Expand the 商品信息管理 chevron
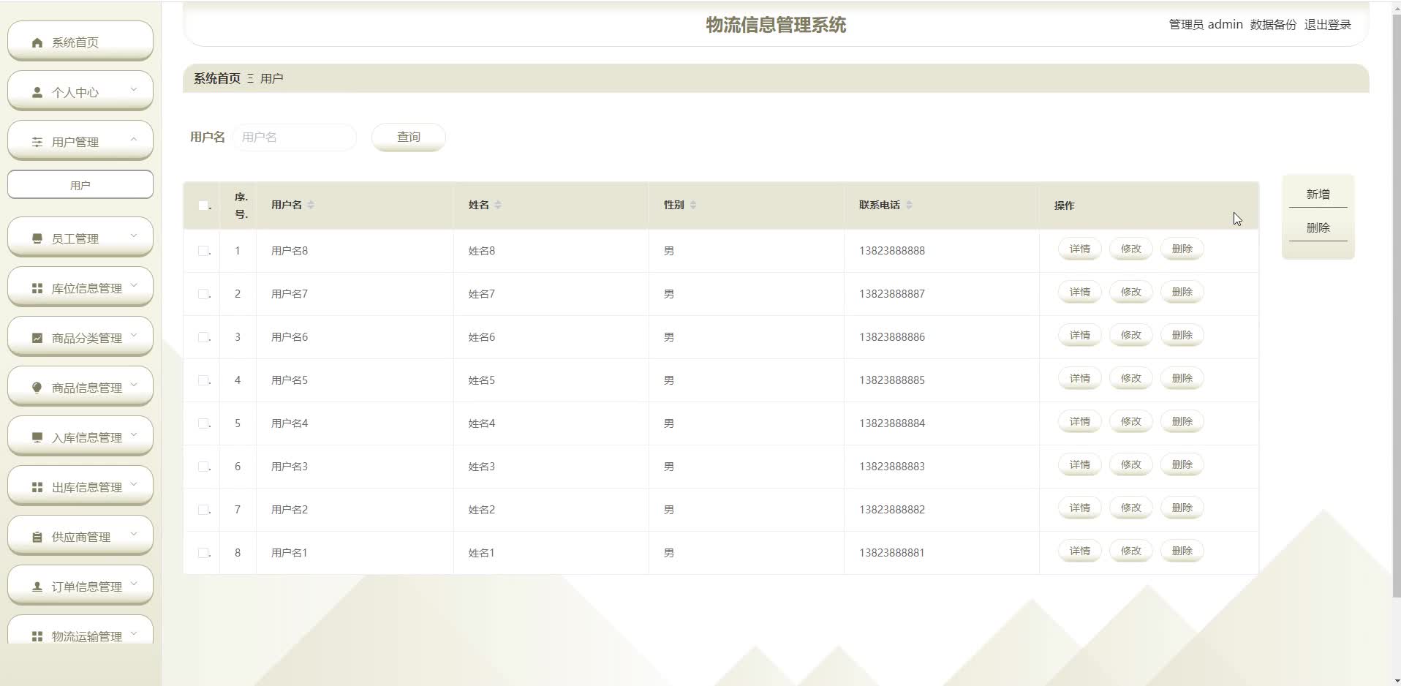This screenshot has height=686, width=1401. 134,385
